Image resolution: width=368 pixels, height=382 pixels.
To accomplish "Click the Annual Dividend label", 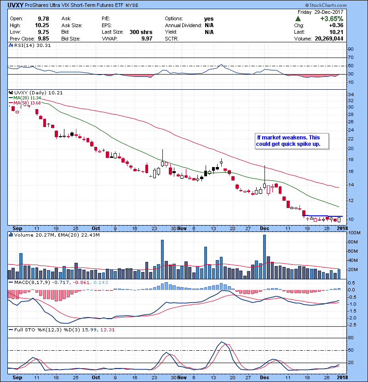I will (183, 25).
